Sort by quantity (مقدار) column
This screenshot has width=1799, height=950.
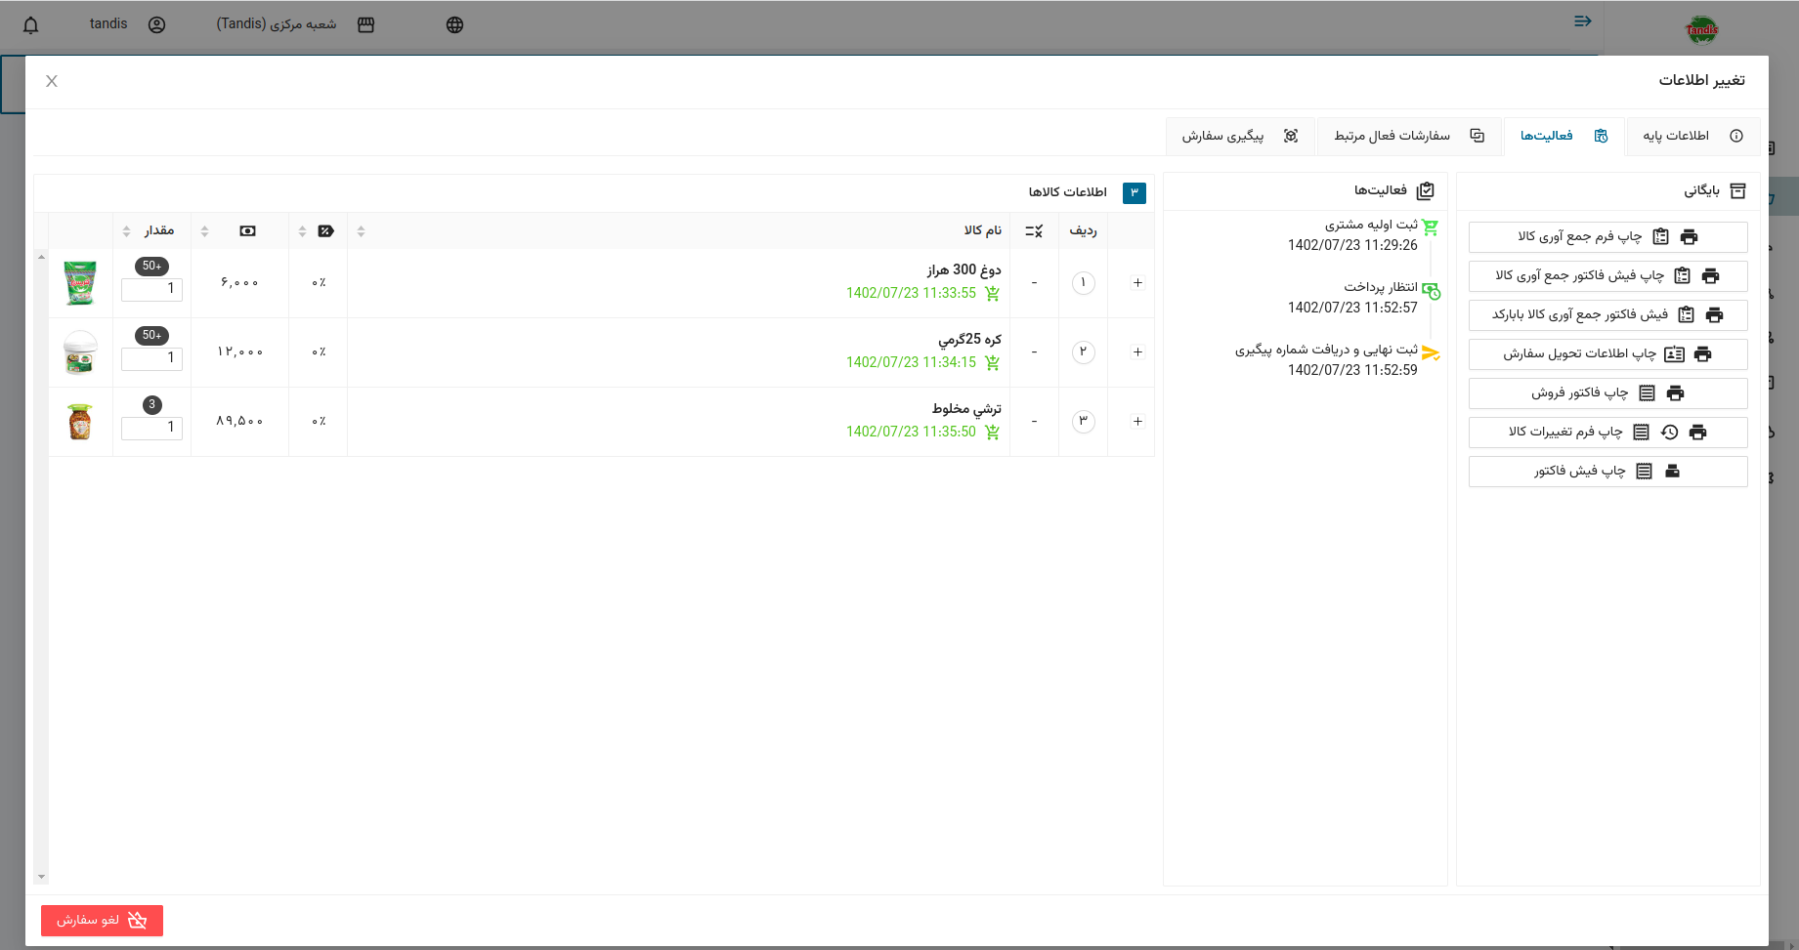tap(127, 231)
